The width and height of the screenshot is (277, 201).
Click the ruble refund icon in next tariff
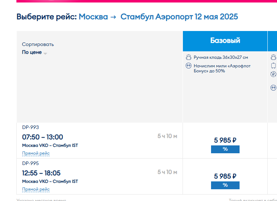coord(273,74)
